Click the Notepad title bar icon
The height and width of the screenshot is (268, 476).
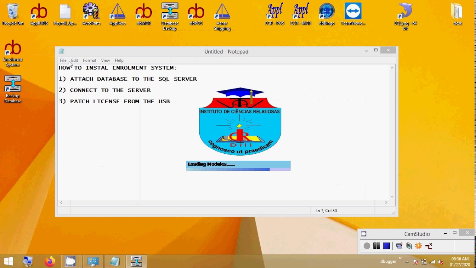click(61, 51)
